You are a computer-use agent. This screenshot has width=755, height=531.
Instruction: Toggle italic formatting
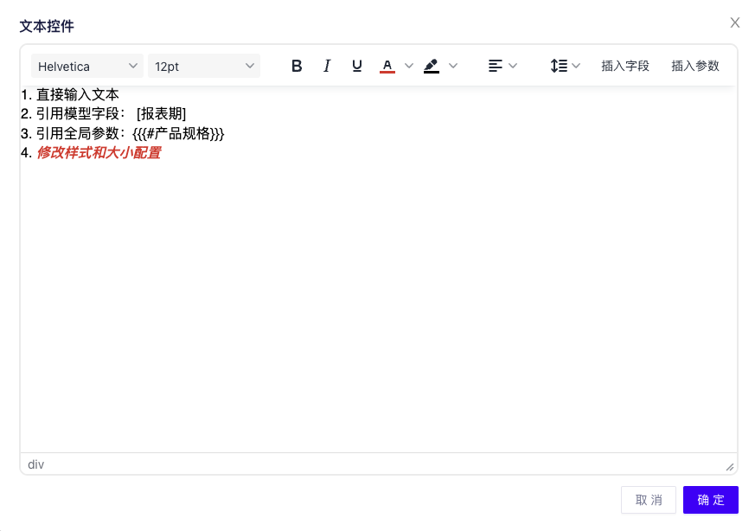pos(327,66)
